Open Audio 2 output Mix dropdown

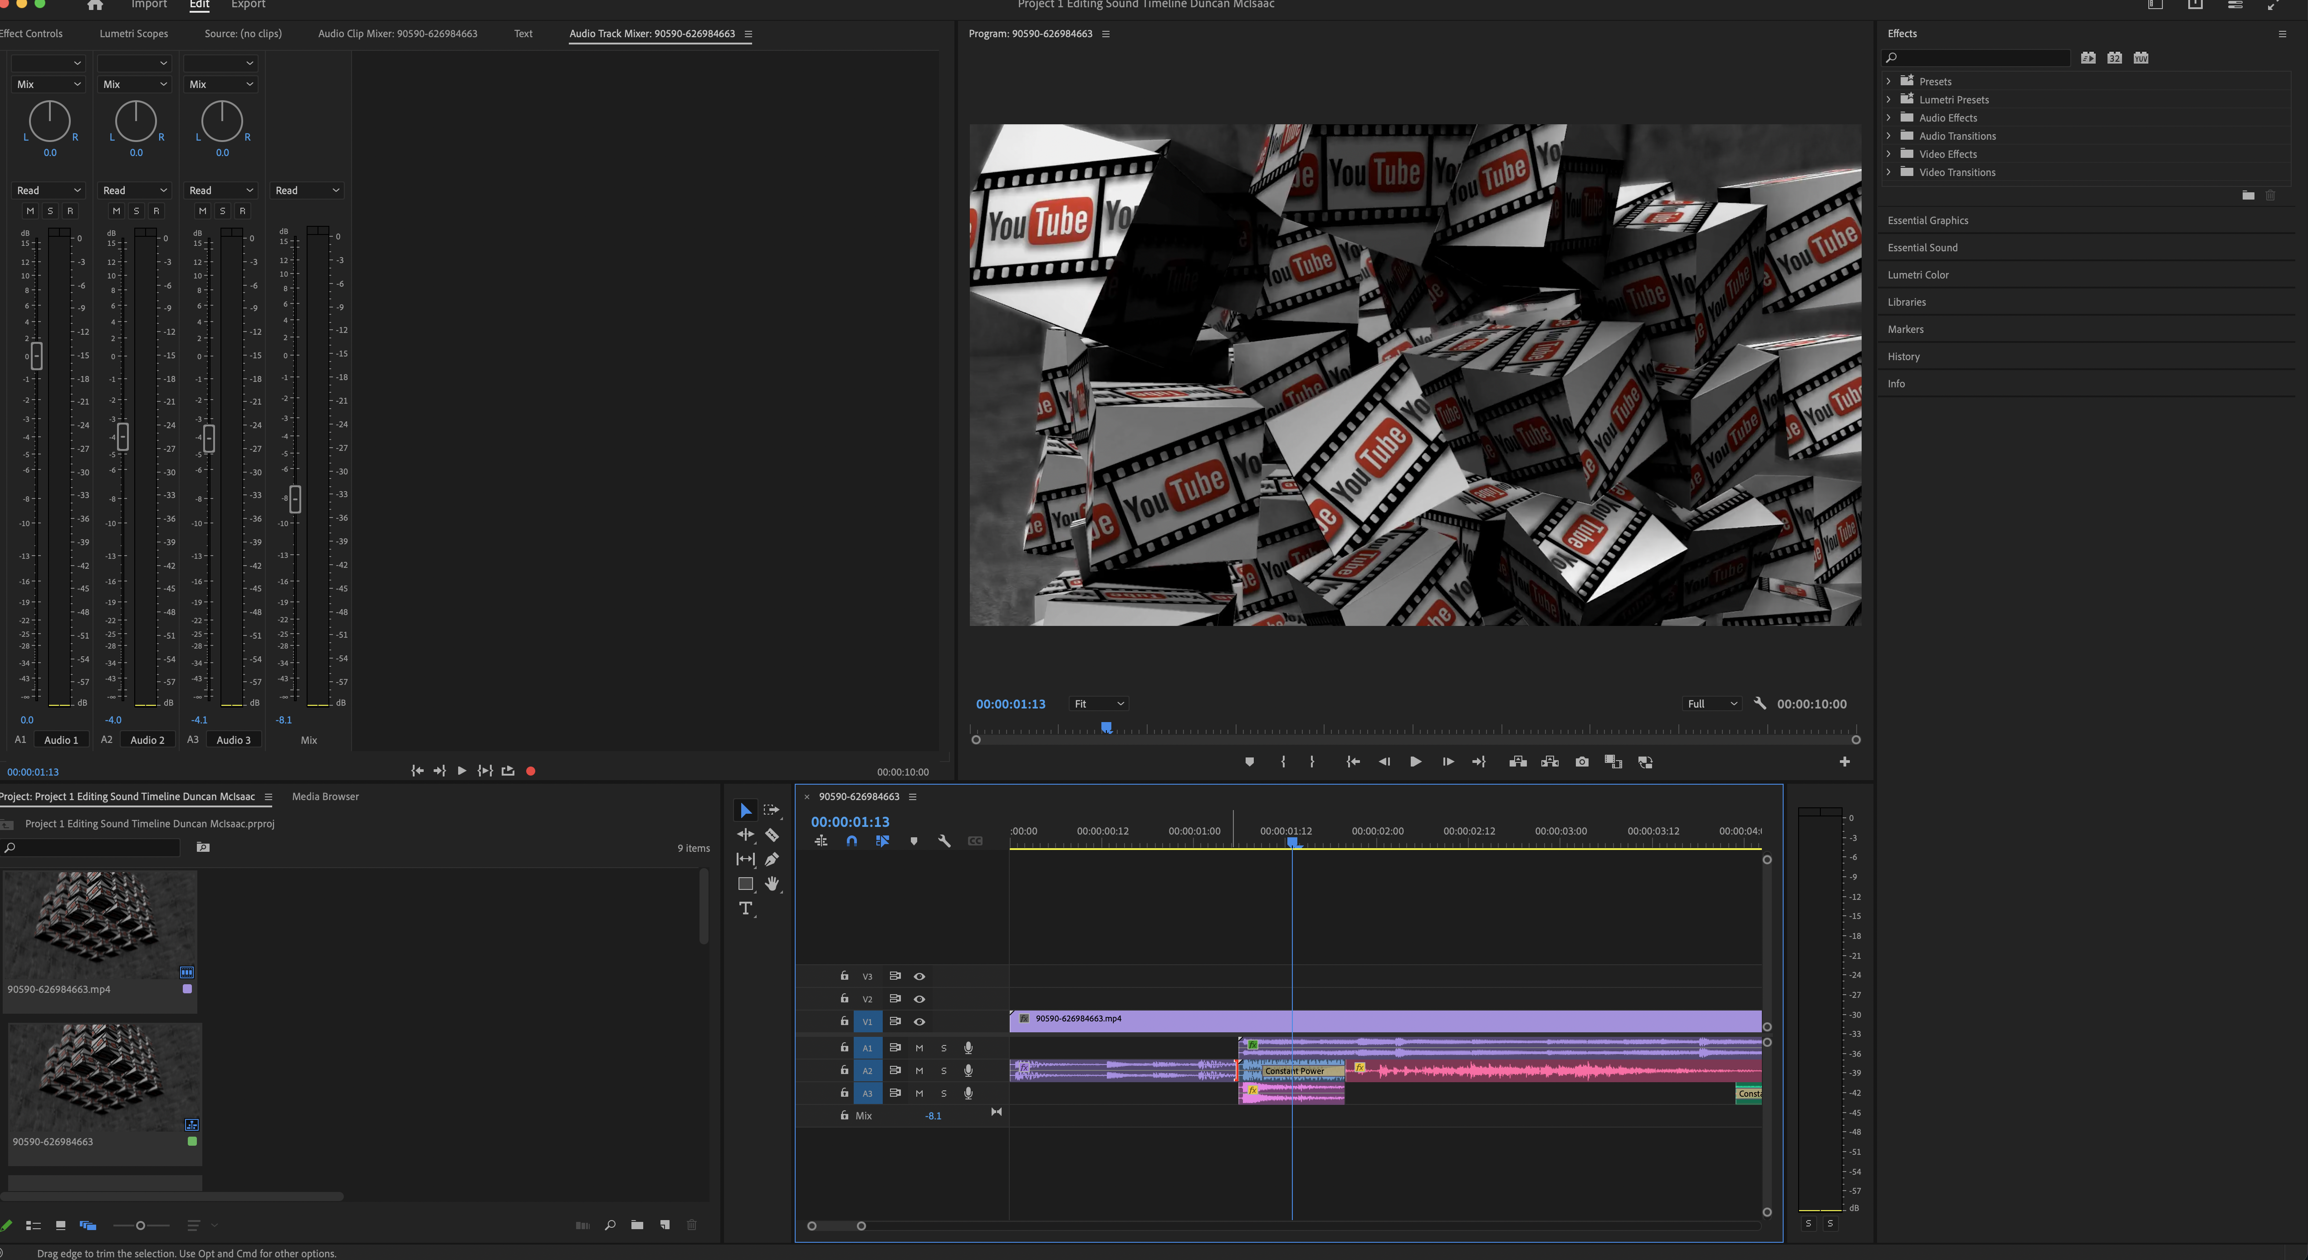pyautogui.click(x=134, y=84)
